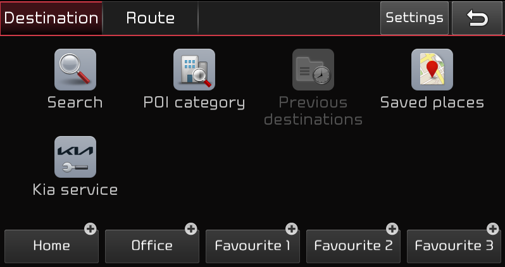Open Saved places map pin icon
The width and height of the screenshot is (505, 267).
click(x=432, y=70)
